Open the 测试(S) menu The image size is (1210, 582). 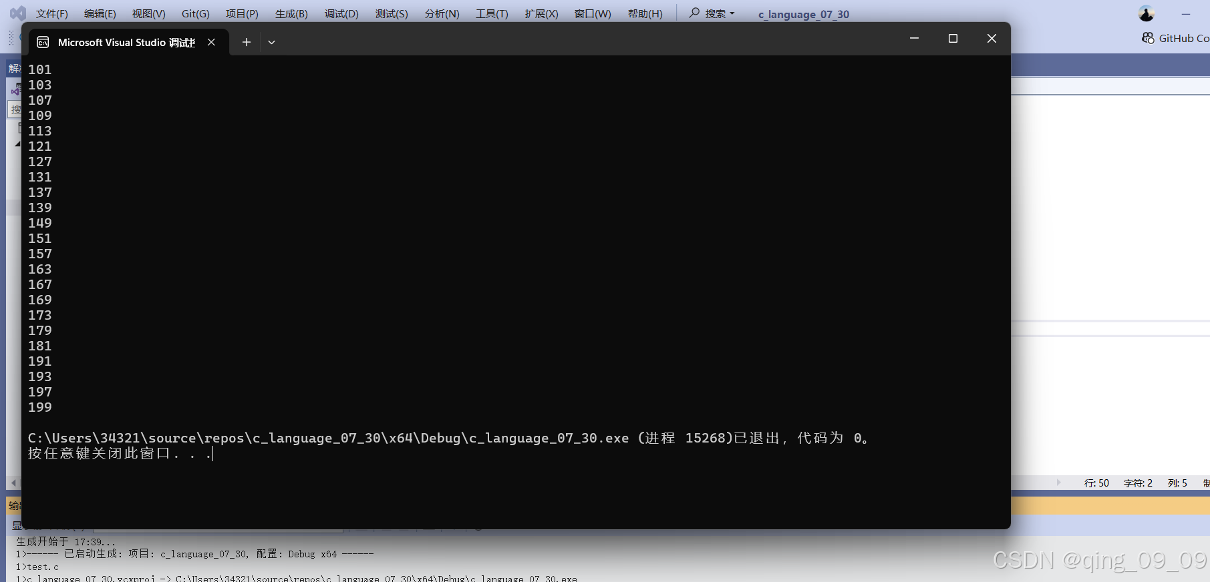pyautogui.click(x=392, y=14)
